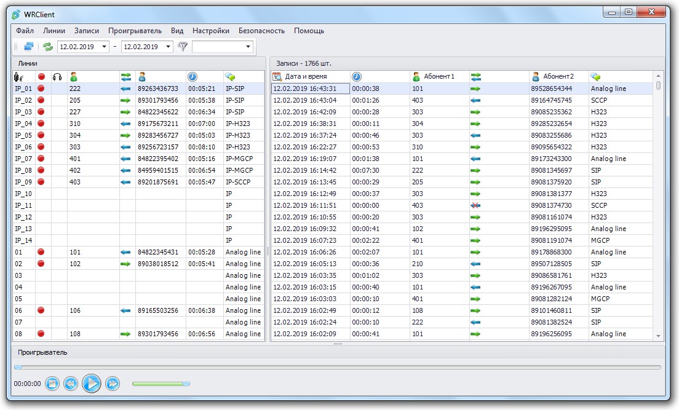Click the Абонент2 column header

(x=558, y=77)
